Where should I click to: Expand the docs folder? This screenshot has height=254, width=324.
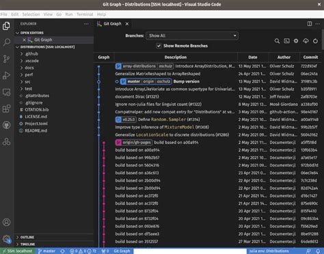pyautogui.click(x=54, y=68)
